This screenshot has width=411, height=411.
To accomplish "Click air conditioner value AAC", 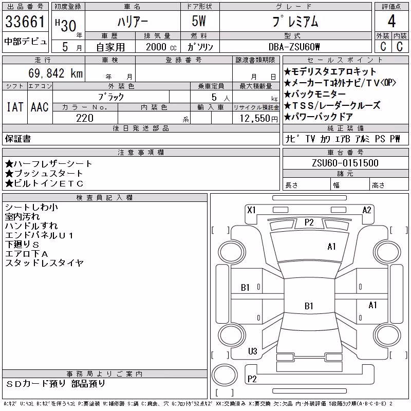I will tap(40, 107).
